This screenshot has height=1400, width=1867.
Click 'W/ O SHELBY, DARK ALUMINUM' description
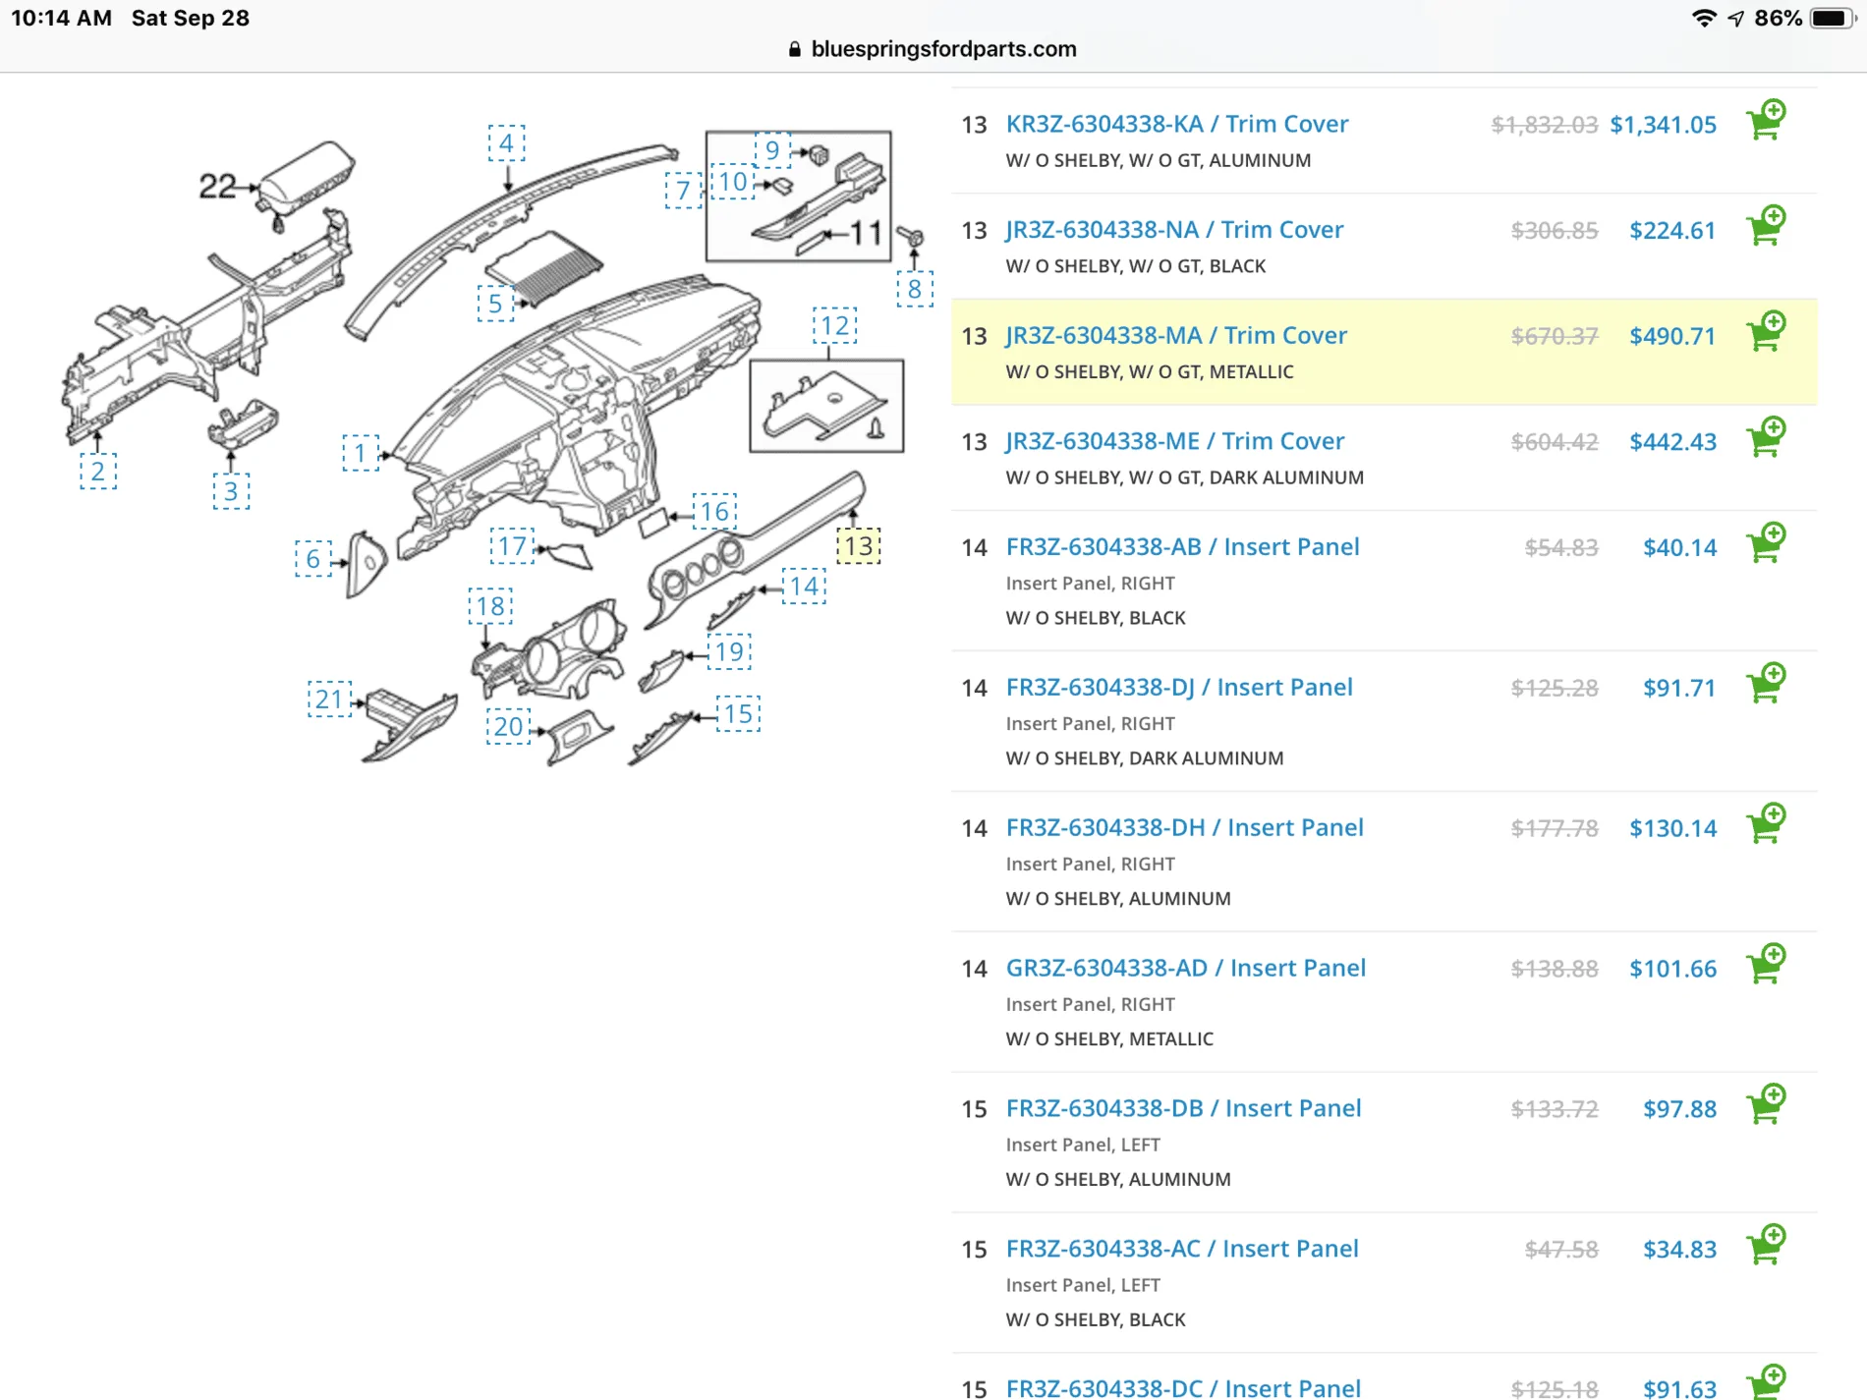1145,758
